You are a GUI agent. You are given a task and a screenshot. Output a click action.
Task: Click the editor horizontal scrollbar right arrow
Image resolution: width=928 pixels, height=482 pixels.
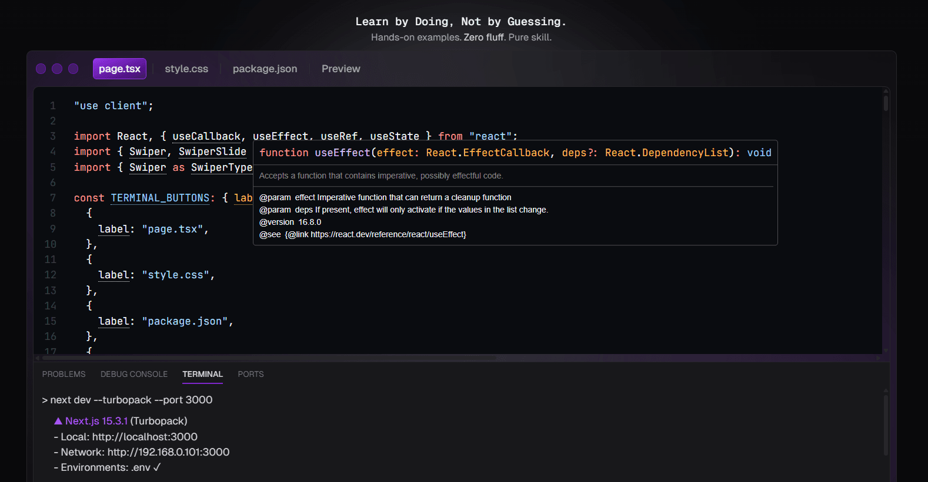click(x=879, y=358)
